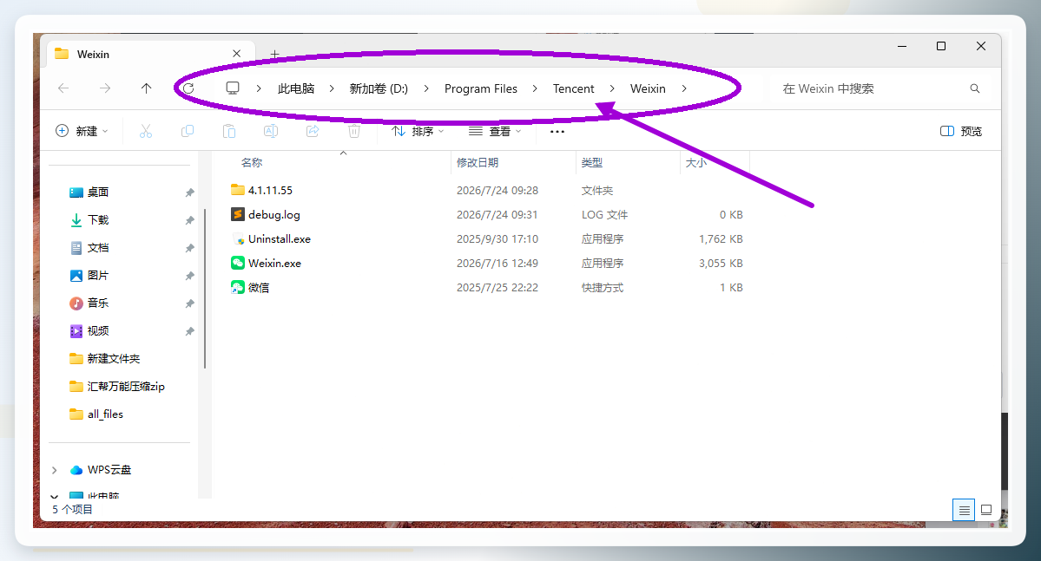Click the Paste clipboard icon
The image size is (1041, 561).
pyautogui.click(x=229, y=131)
